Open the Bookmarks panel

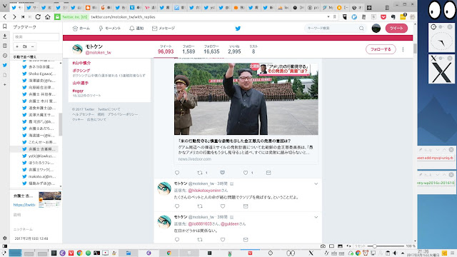(5, 26)
